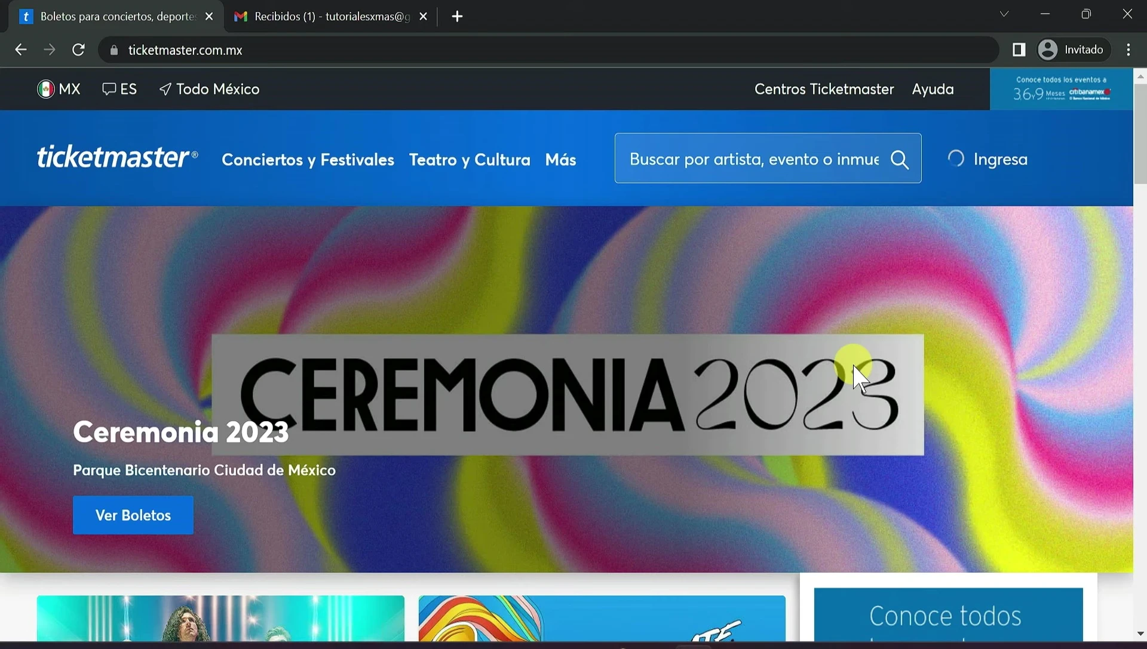Open Teatro y Cultura menu
Image resolution: width=1147 pixels, height=649 pixels.
[x=470, y=160]
